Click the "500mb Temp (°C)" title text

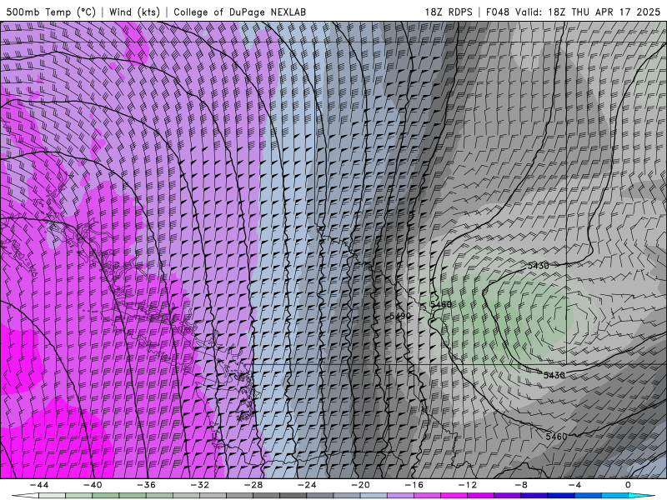[51, 12]
